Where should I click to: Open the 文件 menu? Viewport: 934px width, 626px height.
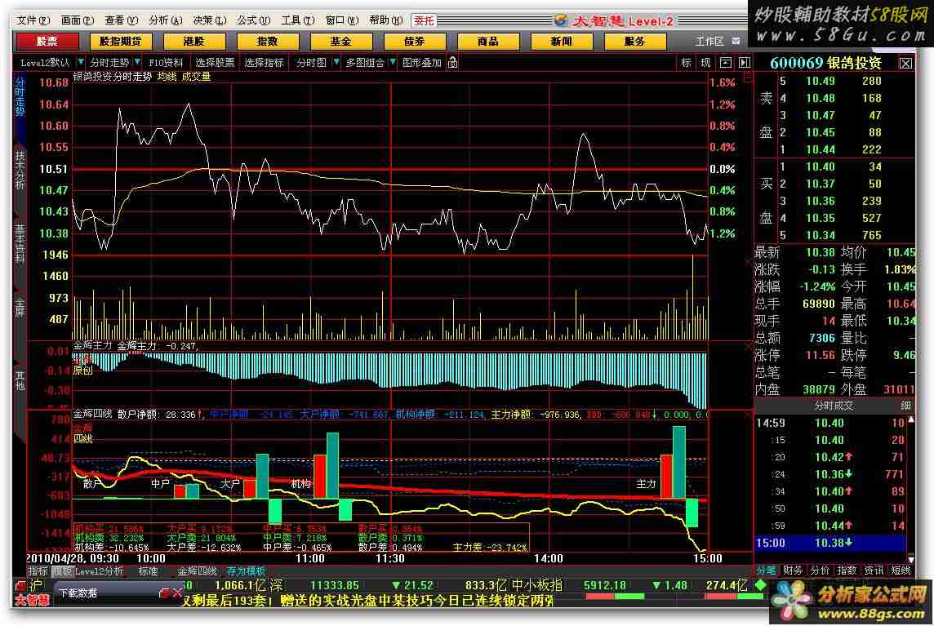pyautogui.click(x=33, y=20)
